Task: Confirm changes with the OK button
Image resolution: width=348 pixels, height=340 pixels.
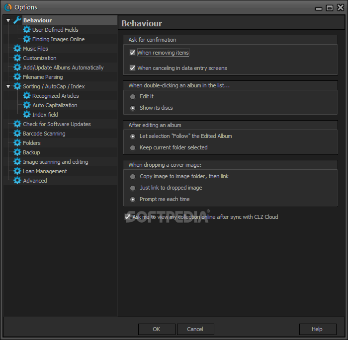Action: [x=157, y=329]
